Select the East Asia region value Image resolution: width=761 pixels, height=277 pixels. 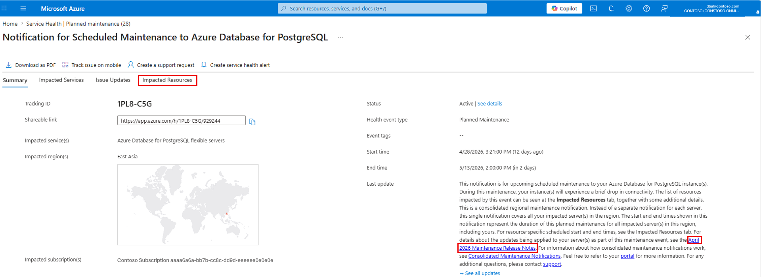point(127,157)
